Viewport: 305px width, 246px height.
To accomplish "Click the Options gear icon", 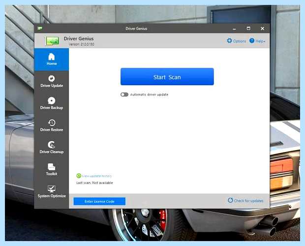I will pos(230,40).
